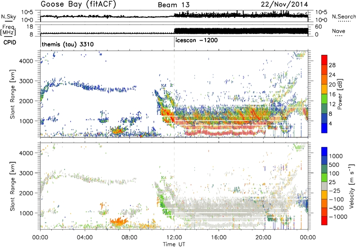Click "4000" range tick on the power panel
Screen dimensions: 356x247
tap(26, 61)
